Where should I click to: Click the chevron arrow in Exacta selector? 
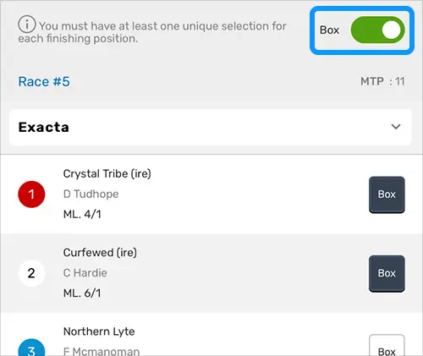point(396,127)
